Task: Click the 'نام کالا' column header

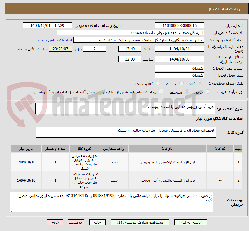Action: pos(167,149)
